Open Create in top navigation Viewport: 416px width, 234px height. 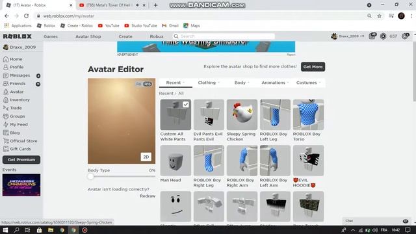coord(125,36)
